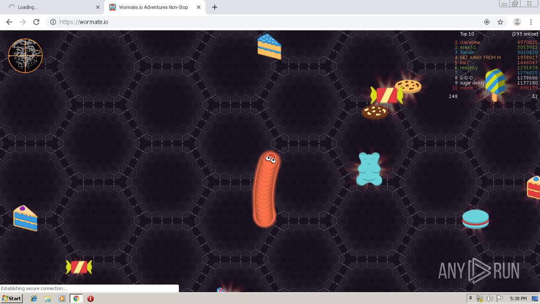The height and width of the screenshot is (304, 540).
Task: Click the red Opera-style taskbar icon
Action: (x=90, y=299)
